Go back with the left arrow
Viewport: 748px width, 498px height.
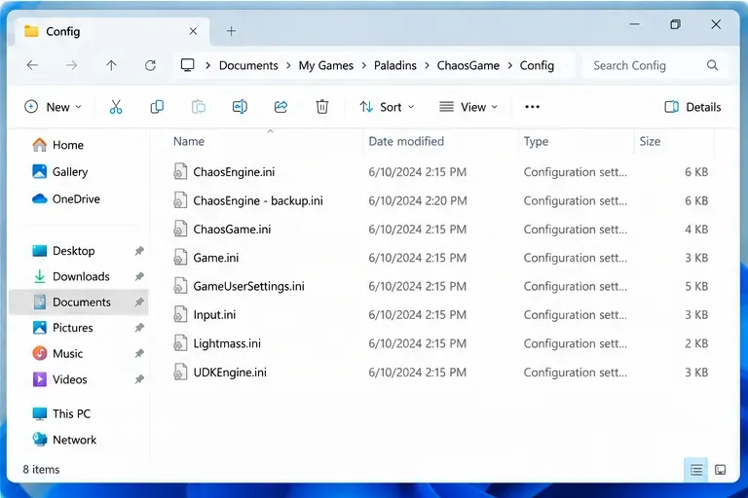click(x=32, y=65)
